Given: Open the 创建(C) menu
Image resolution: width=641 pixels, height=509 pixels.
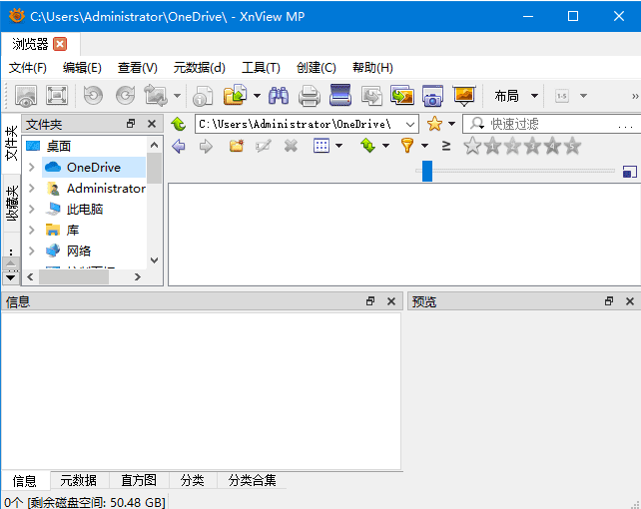Looking at the screenshot, I should pos(316,68).
